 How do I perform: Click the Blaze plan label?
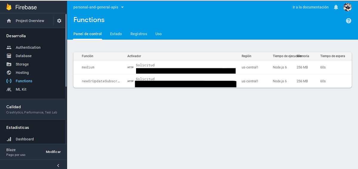tap(11, 150)
